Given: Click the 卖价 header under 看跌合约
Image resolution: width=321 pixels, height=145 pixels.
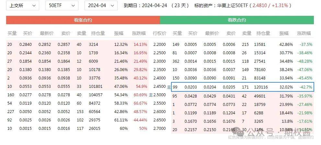Looking at the screenshot, I should 231,33.
